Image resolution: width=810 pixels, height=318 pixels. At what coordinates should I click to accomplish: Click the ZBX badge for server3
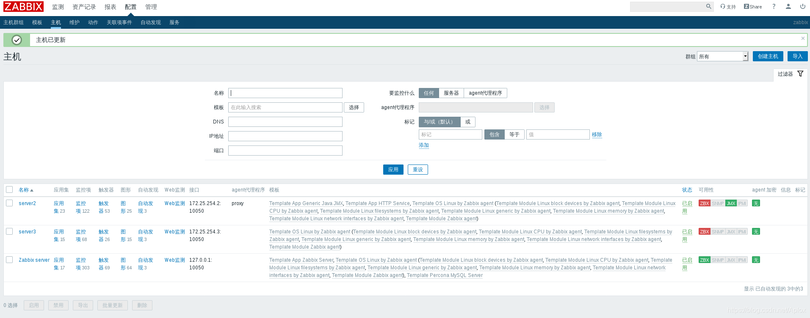click(705, 232)
